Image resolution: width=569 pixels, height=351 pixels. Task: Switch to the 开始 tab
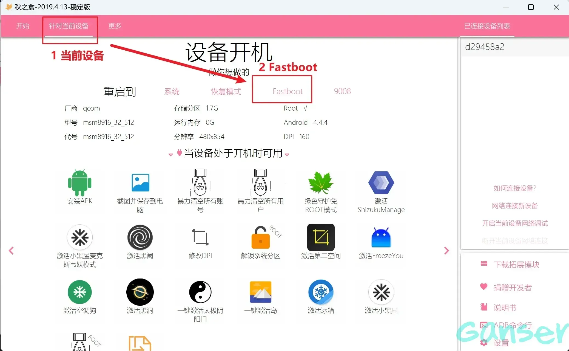[23, 26]
